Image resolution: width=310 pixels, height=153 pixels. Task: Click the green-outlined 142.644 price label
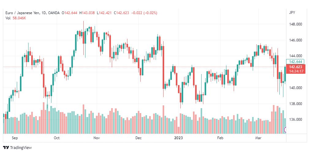(x=296, y=61)
